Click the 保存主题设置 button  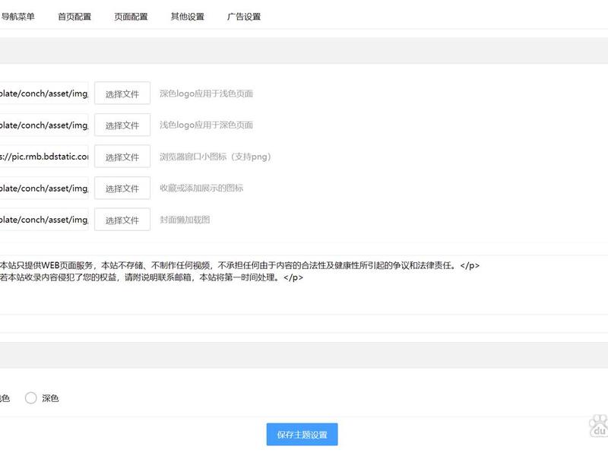point(302,434)
